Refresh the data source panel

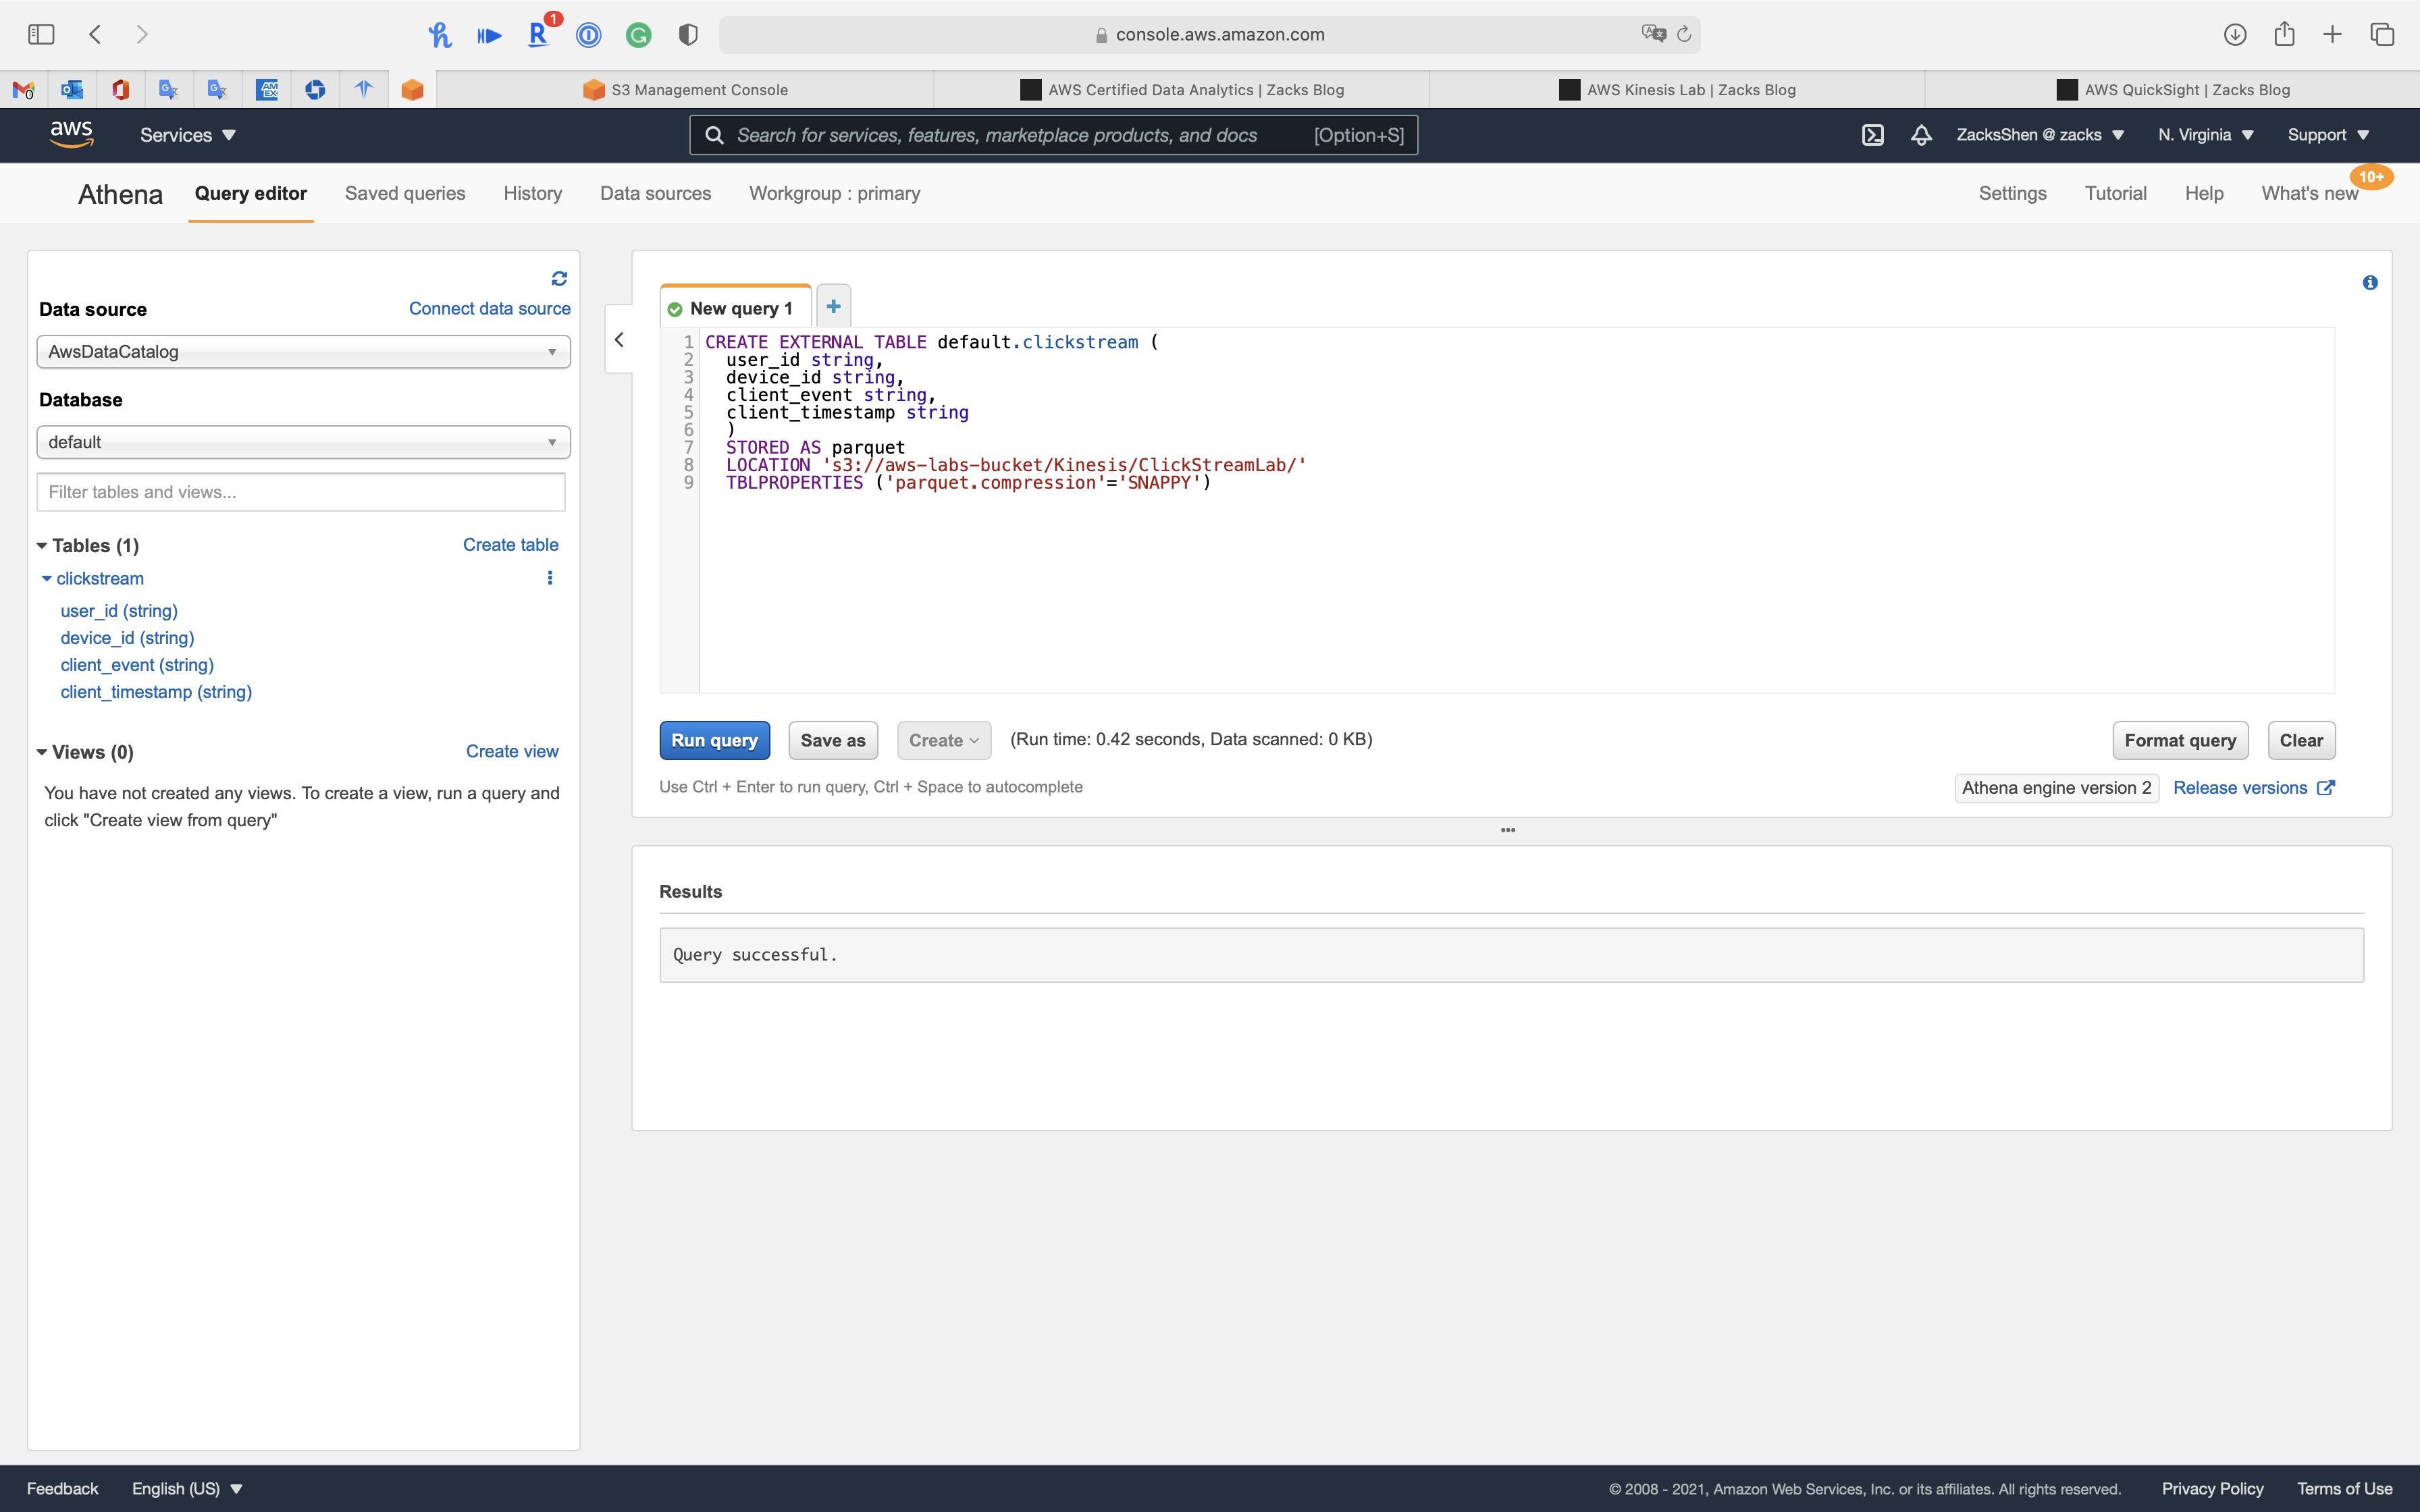click(x=559, y=278)
